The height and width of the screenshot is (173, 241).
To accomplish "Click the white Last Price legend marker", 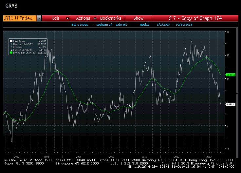I will (x=11, y=41).
